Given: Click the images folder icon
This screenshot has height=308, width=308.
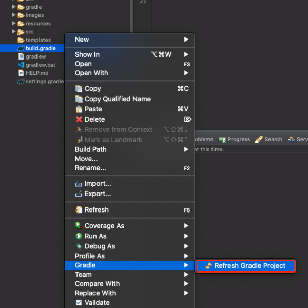Looking at the screenshot, I should pos(21,15).
